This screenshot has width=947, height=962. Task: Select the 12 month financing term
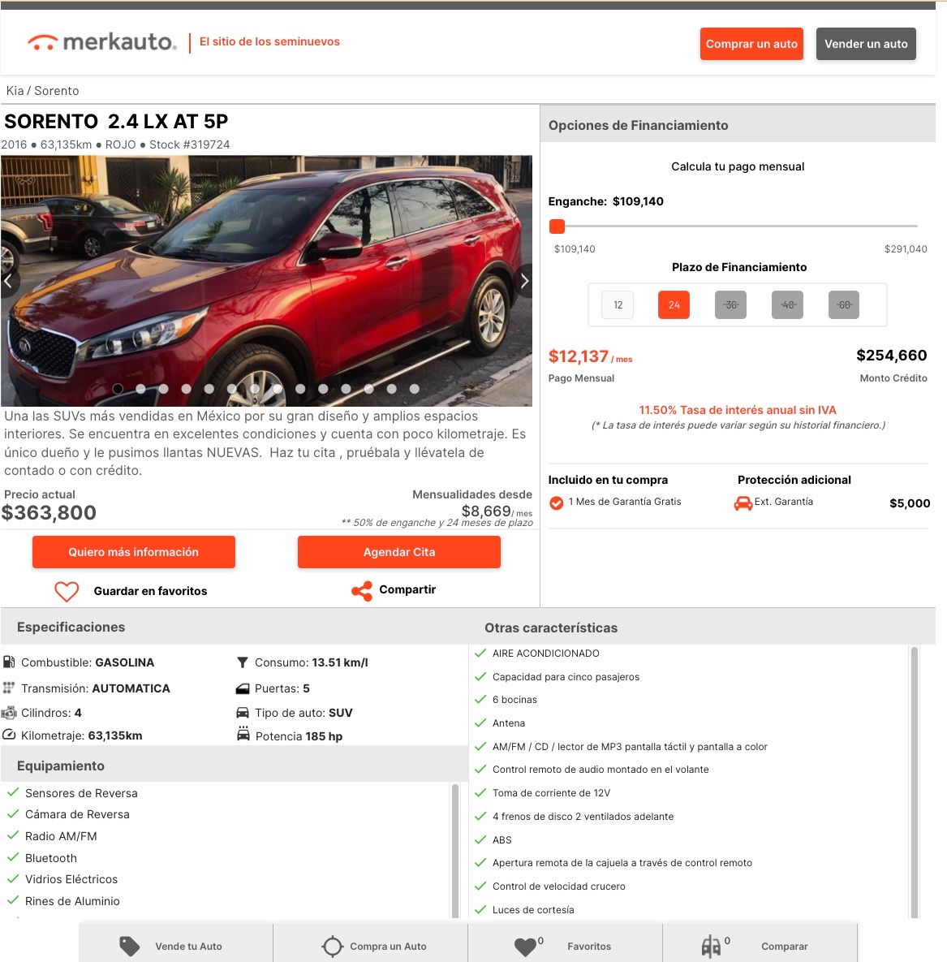(x=618, y=305)
